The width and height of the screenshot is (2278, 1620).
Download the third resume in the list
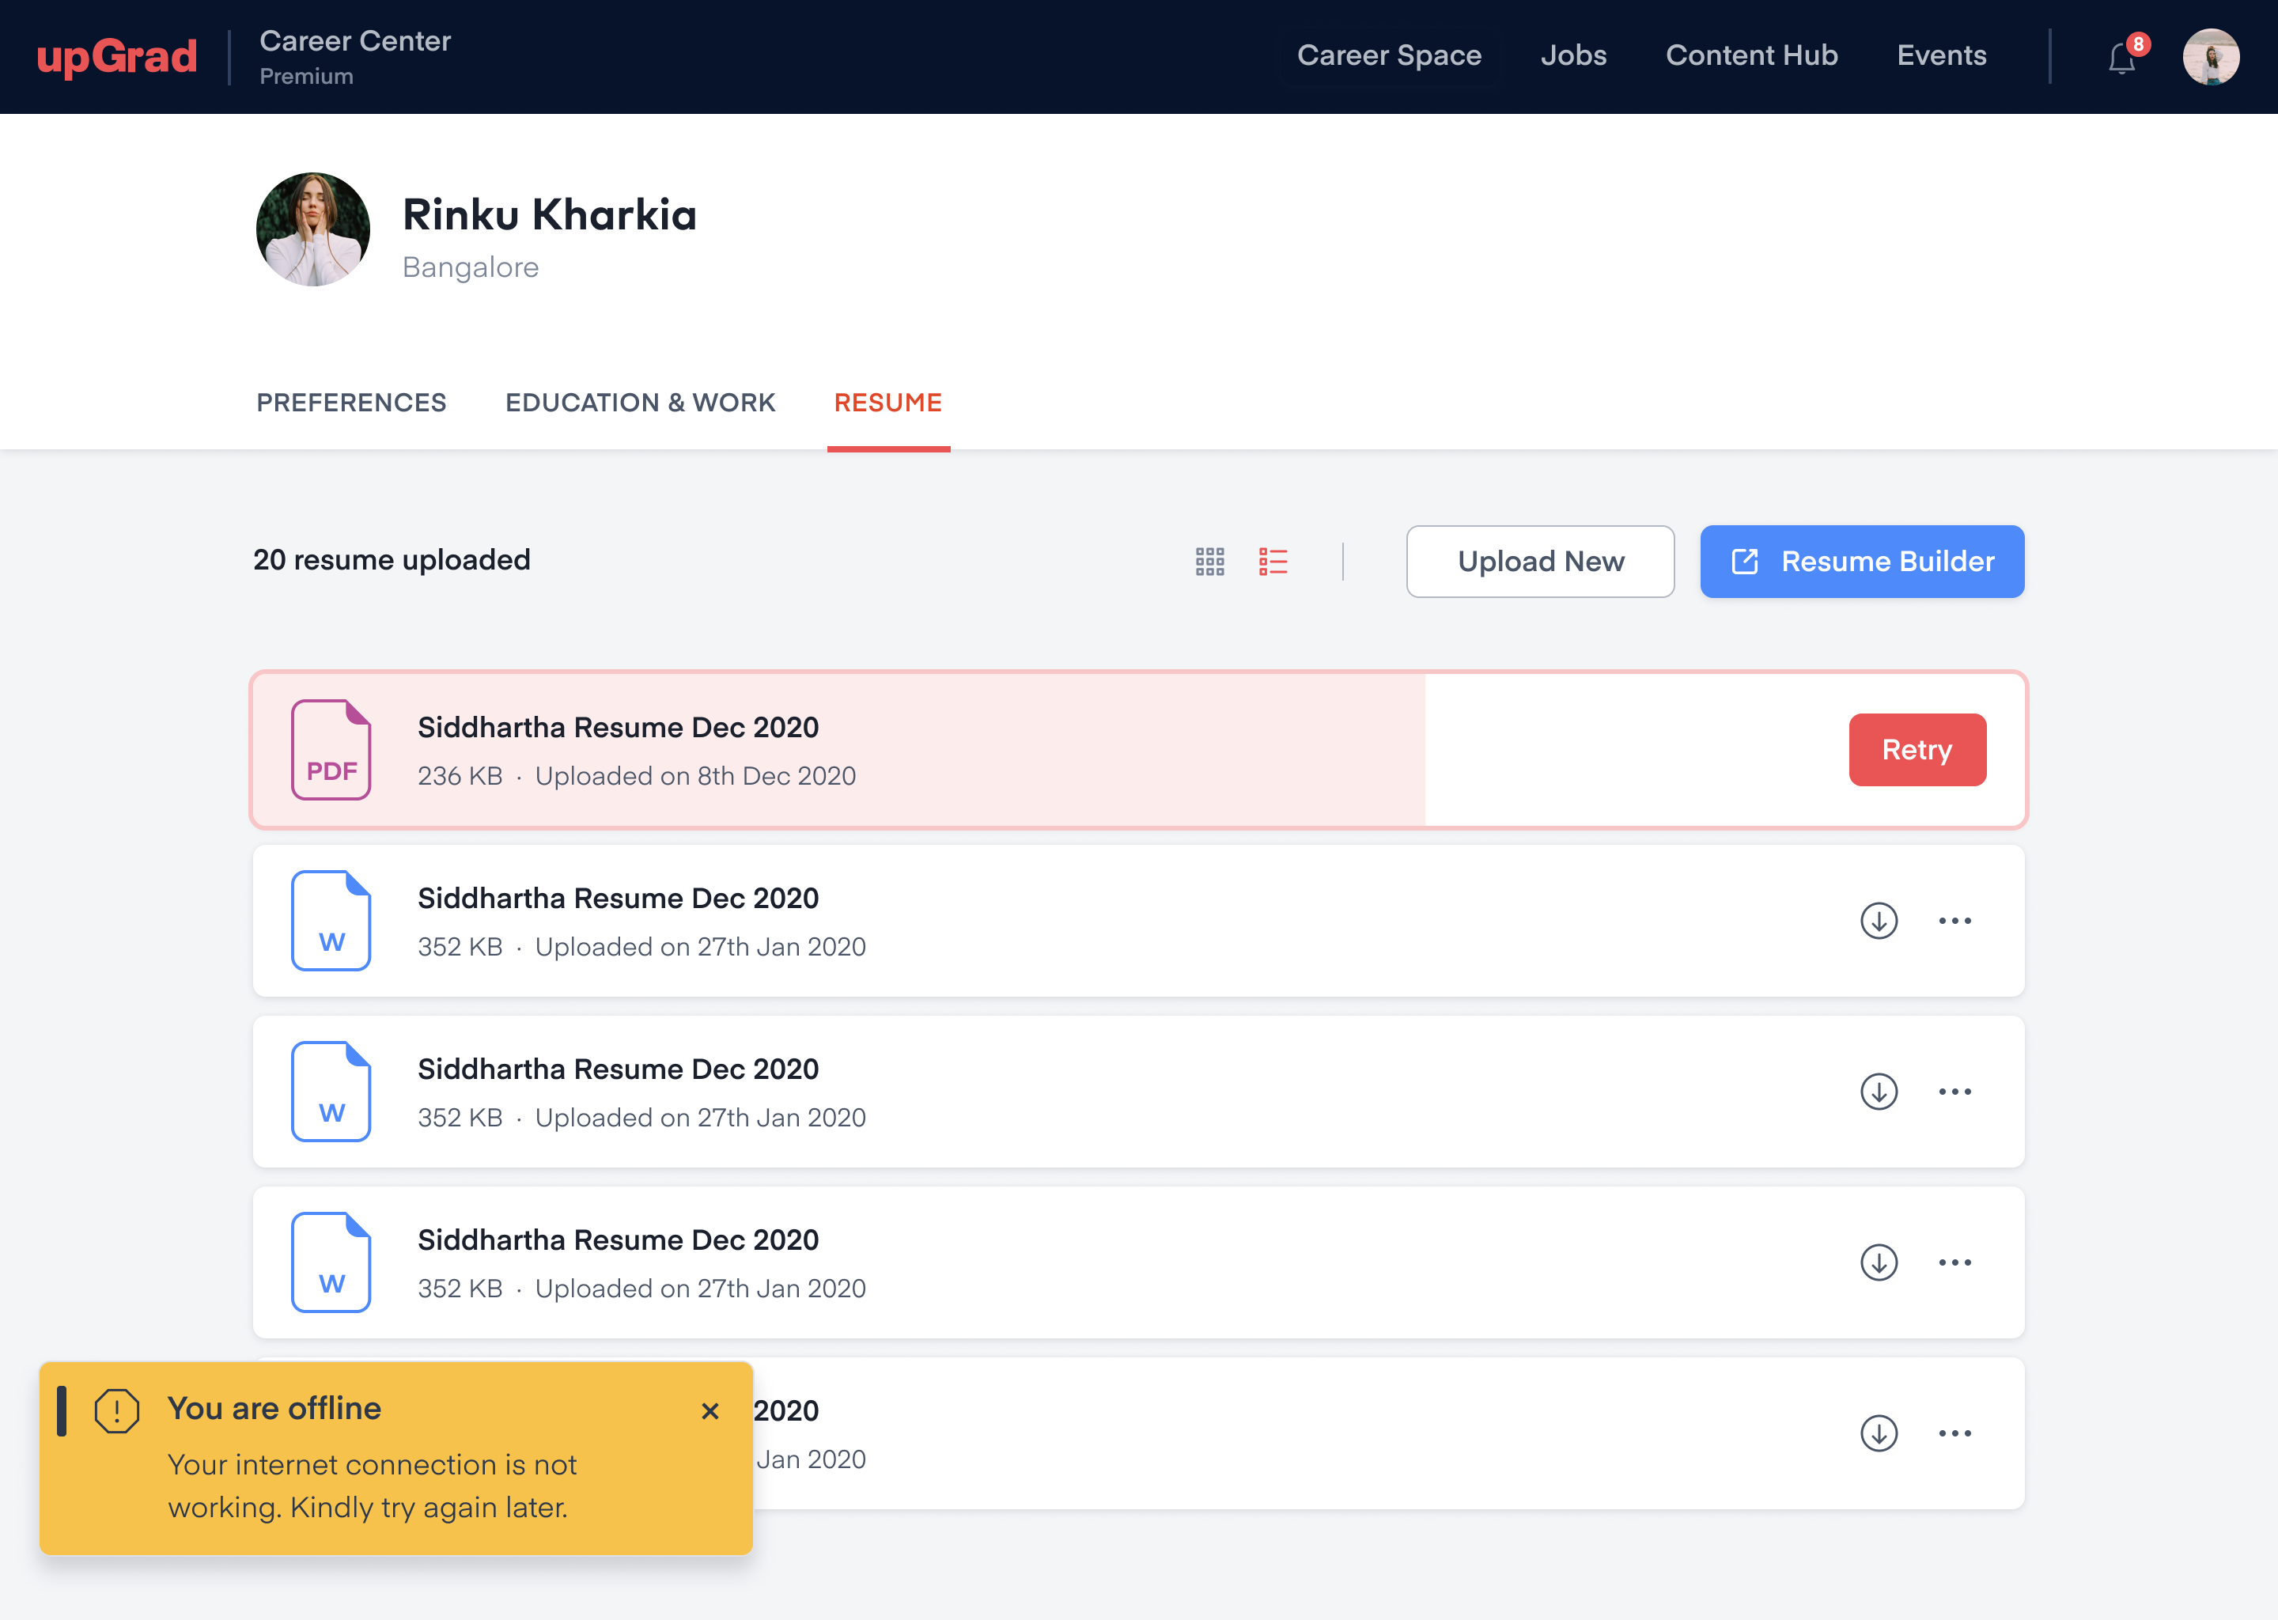[1878, 1092]
